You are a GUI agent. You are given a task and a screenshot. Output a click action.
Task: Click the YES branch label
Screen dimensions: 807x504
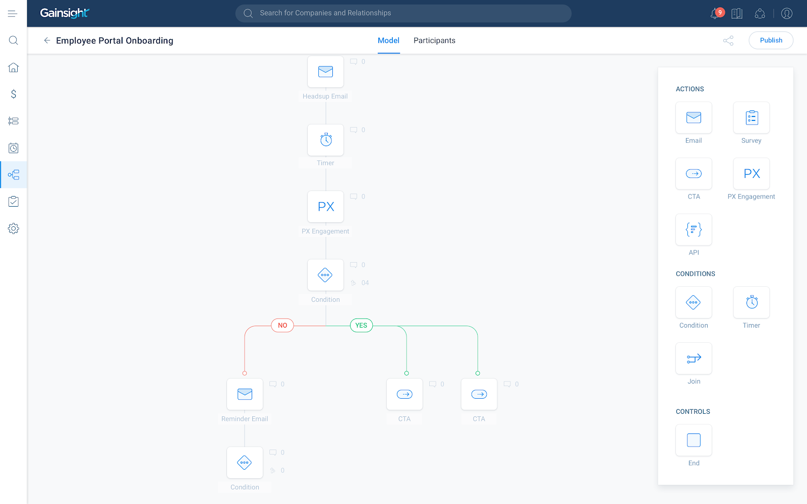(x=361, y=326)
